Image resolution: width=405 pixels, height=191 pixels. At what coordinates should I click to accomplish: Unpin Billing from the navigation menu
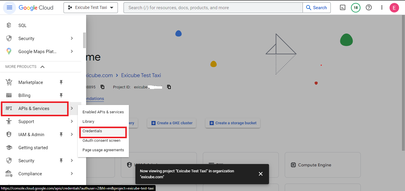point(61,95)
